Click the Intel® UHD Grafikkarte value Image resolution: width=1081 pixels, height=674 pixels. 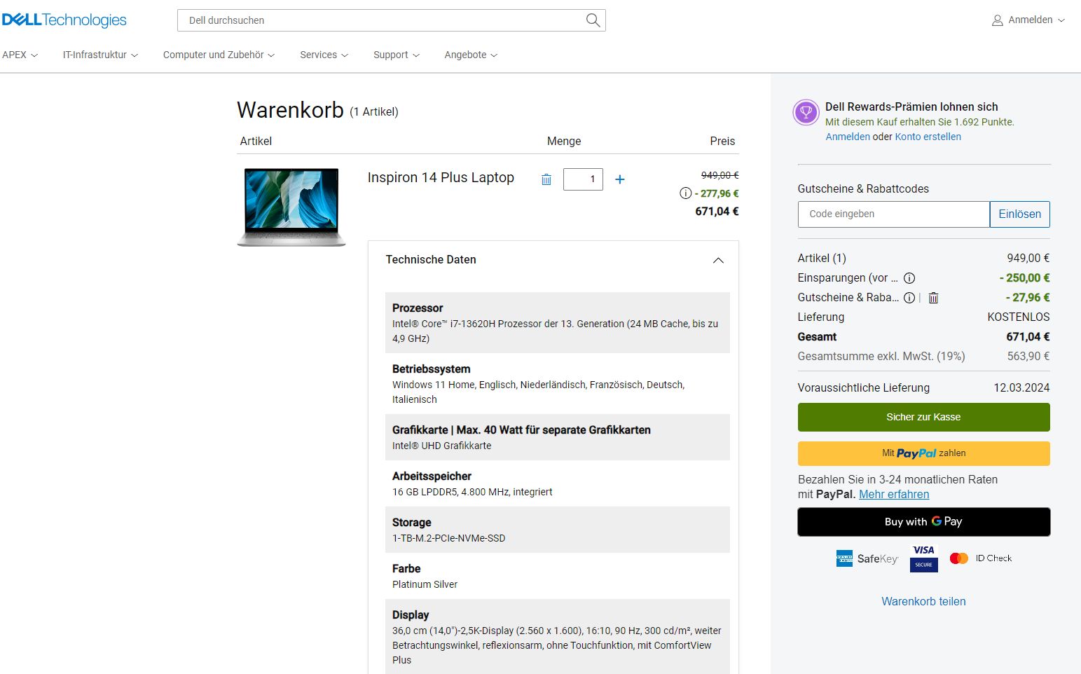pos(441,446)
